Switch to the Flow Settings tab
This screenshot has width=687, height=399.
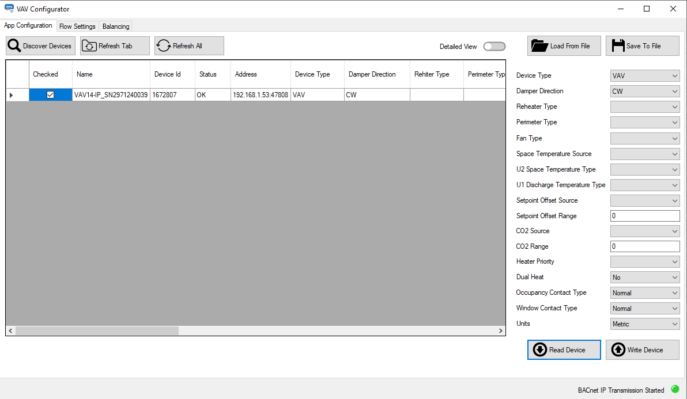click(x=77, y=26)
